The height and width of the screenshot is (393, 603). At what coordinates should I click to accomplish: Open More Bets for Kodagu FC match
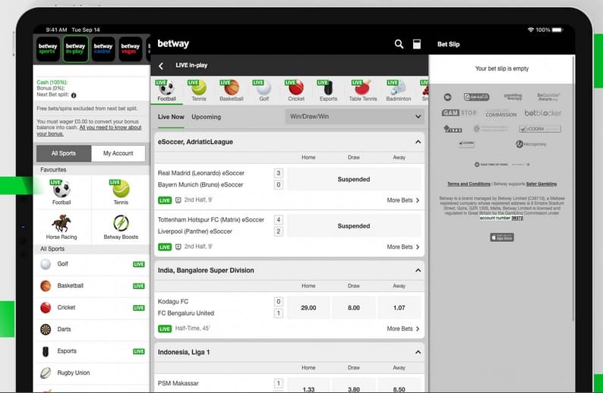(403, 329)
